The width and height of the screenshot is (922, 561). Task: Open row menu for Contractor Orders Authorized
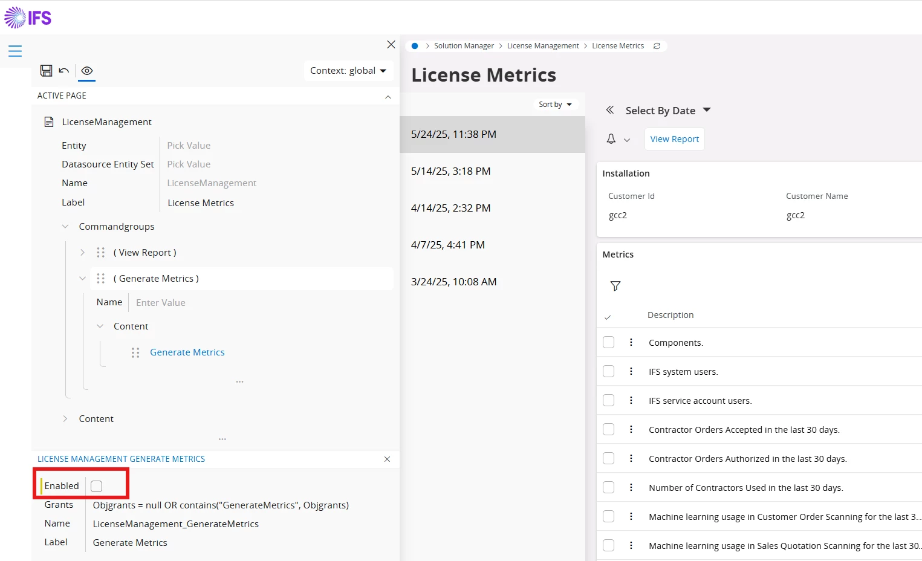pos(631,458)
